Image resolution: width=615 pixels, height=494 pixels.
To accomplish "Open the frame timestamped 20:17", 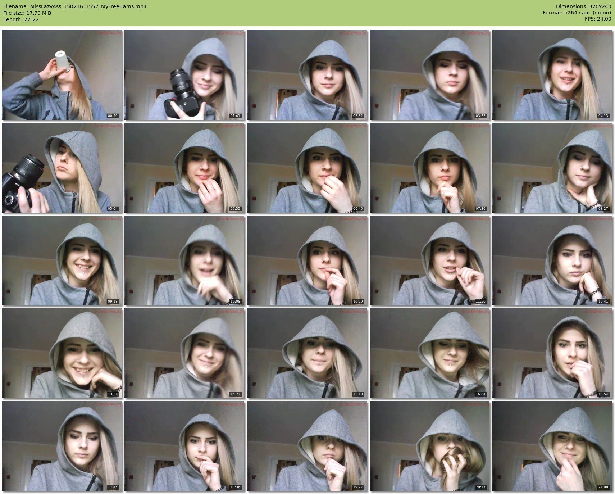I will 430,446.
